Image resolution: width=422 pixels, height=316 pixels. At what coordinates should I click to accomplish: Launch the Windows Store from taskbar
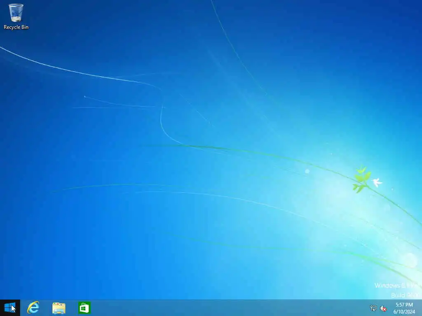coord(84,308)
